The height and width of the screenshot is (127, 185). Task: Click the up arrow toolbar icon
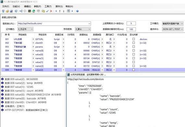(60, 11)
